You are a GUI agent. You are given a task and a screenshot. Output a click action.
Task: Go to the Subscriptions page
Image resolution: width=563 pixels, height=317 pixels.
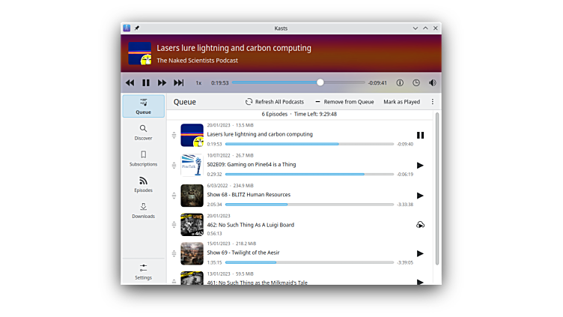(143, 158)
